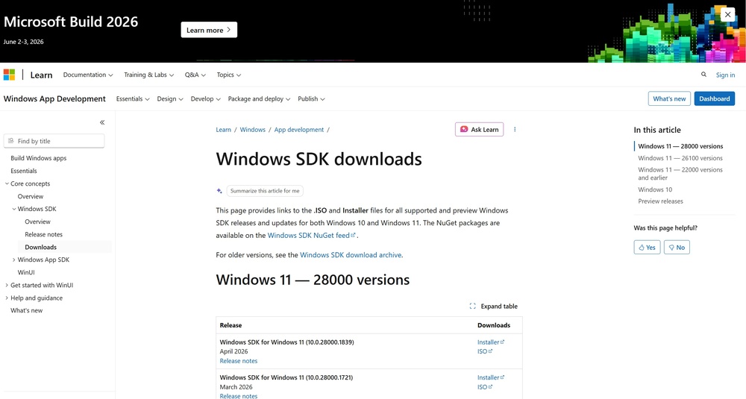The height and width of the screenshot is (399, 746).
Task: Open Release notes in the sidebar tree
Action: click(44, 234)
